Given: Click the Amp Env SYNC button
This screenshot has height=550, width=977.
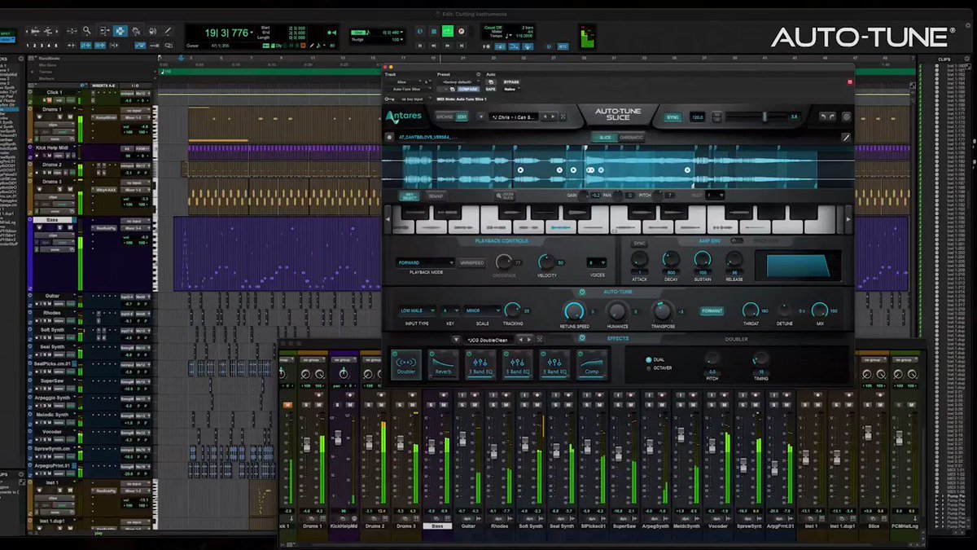Looking at the screenshot, I should tap(639, 244).
